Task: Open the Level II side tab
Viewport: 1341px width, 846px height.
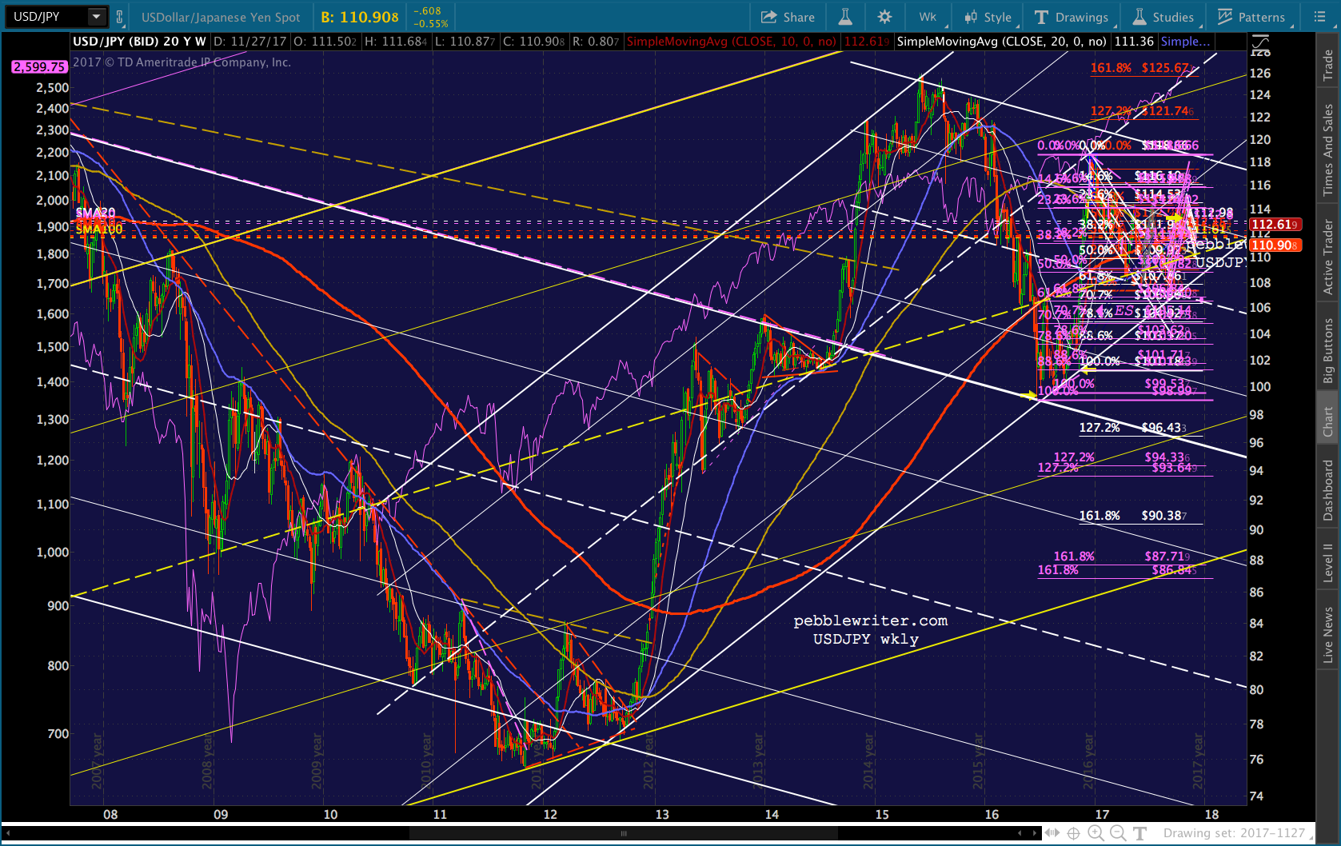Action: 1328,562
